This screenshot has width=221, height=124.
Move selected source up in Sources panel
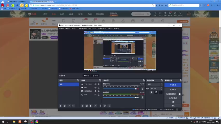point(95,106)
